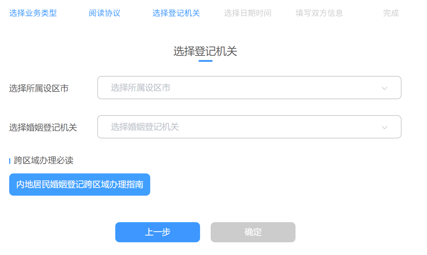Click the 完成 step label
The height and width of the screenshot is (255, 427).
point(391,13)
